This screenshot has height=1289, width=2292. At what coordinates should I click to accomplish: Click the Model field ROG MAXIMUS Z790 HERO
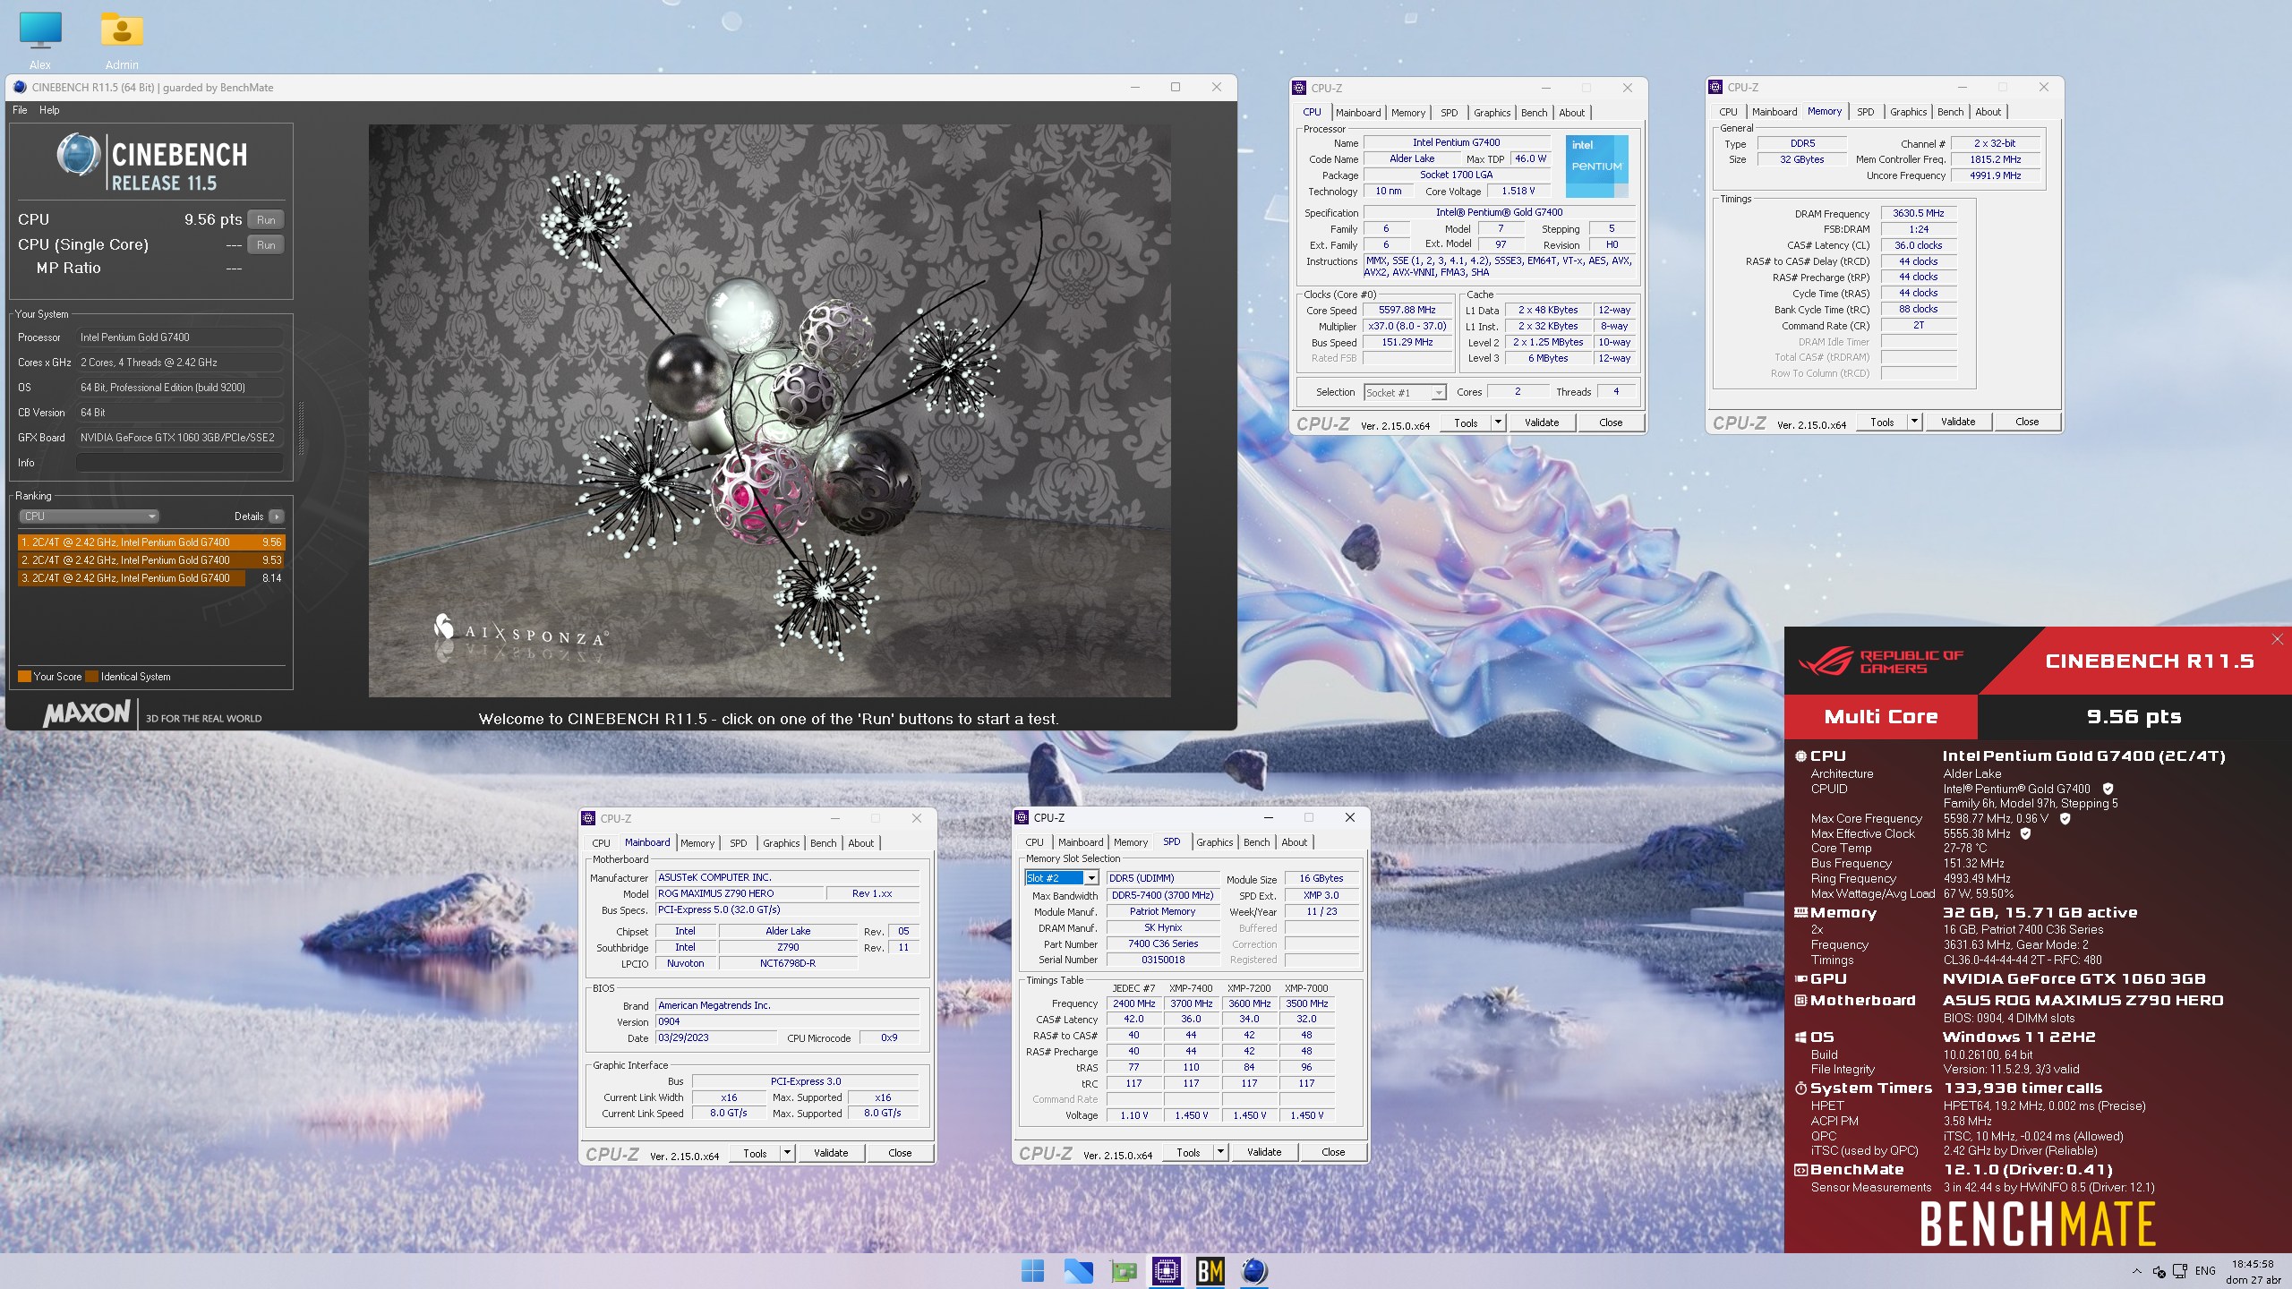click(x=740, y=893)
